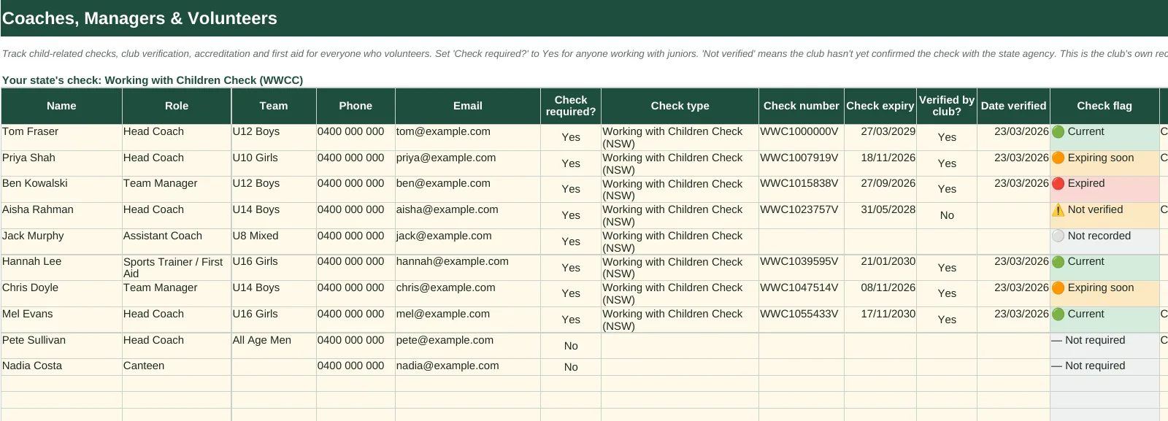Click the U10 Girls team cell
Viewport: 1168px width, 421px height.
tap(274, 163)
